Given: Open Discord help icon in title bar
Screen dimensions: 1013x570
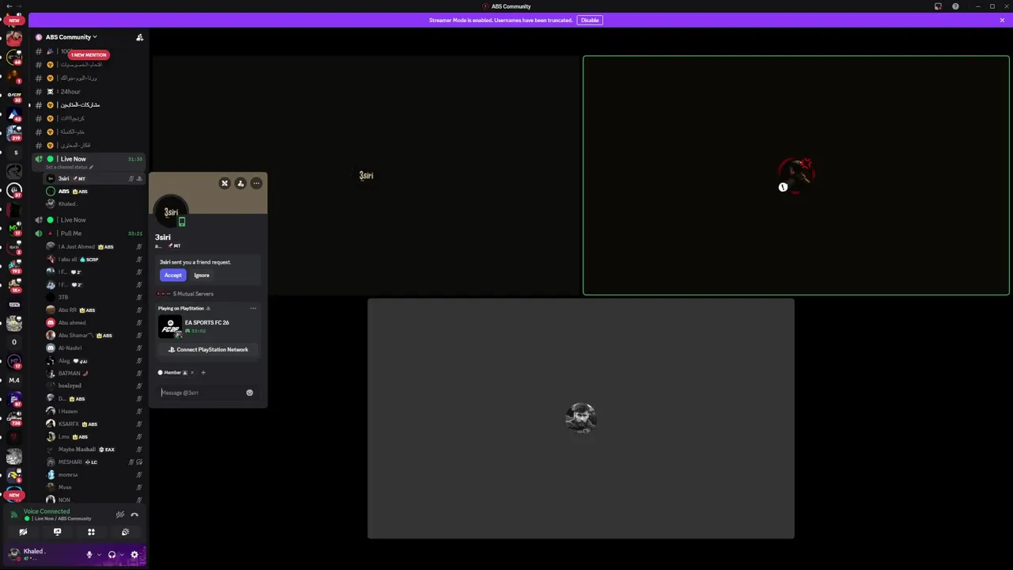Looking at the screenshot, I should coord(955,6).
